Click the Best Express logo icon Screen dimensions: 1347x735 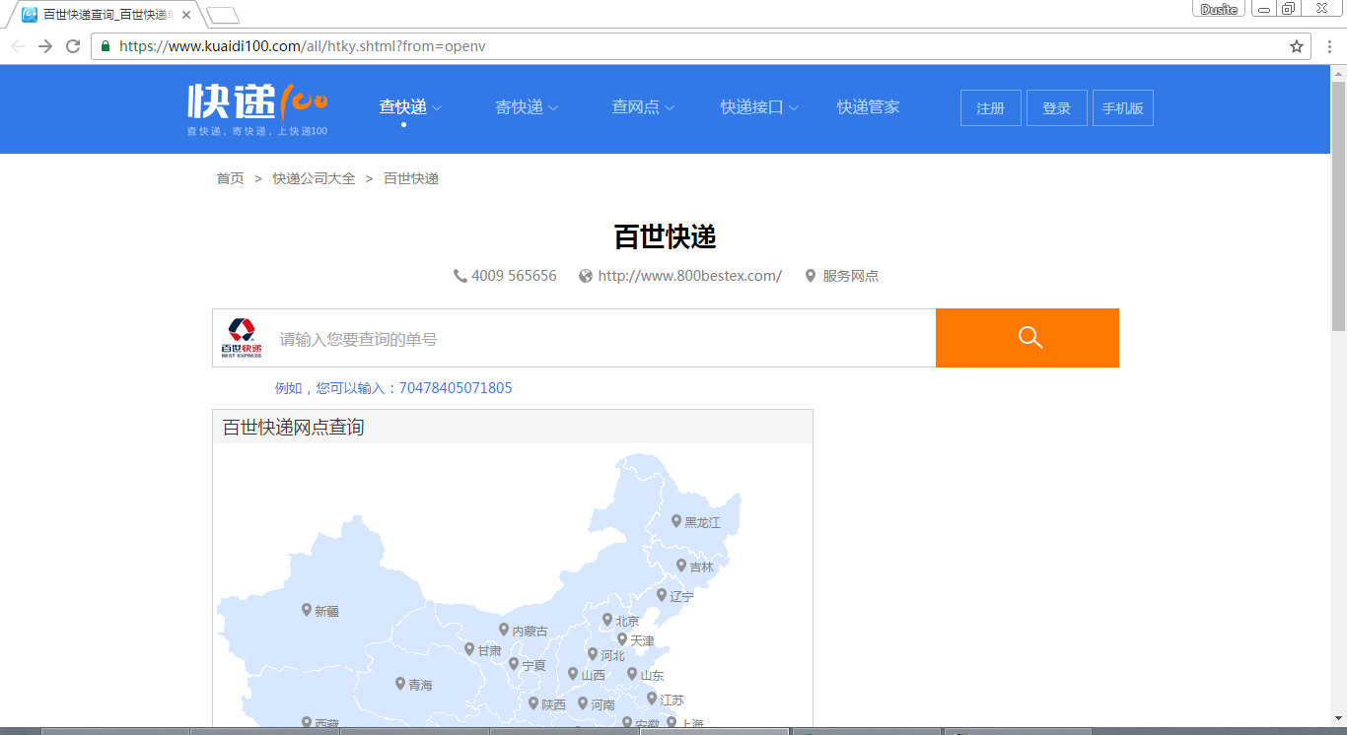242,338
